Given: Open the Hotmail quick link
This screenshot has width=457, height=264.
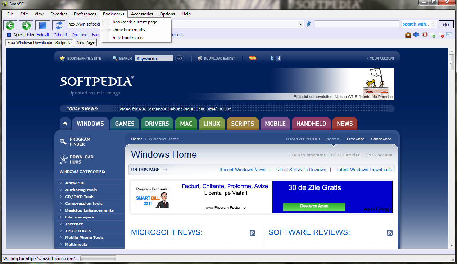Looking at the screenshot, I should pyautogui.click(x=42, y=35).
